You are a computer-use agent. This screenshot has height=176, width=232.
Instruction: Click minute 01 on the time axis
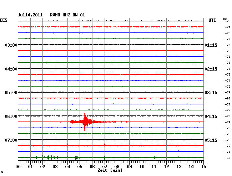[x=30, y=166]
